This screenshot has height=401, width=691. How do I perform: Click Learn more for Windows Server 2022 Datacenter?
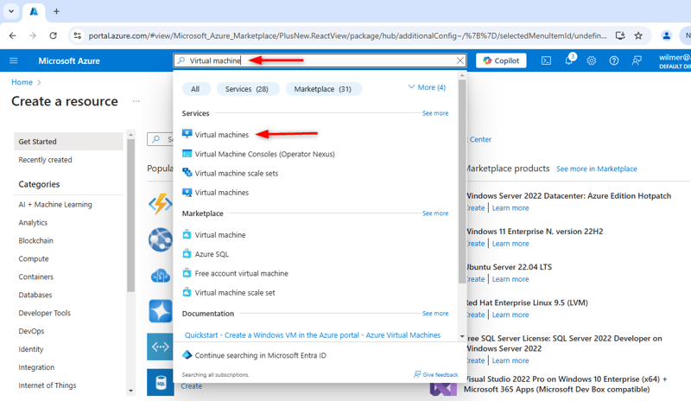click(510, 208)
